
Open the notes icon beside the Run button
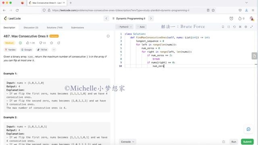(x=223, y=142)
